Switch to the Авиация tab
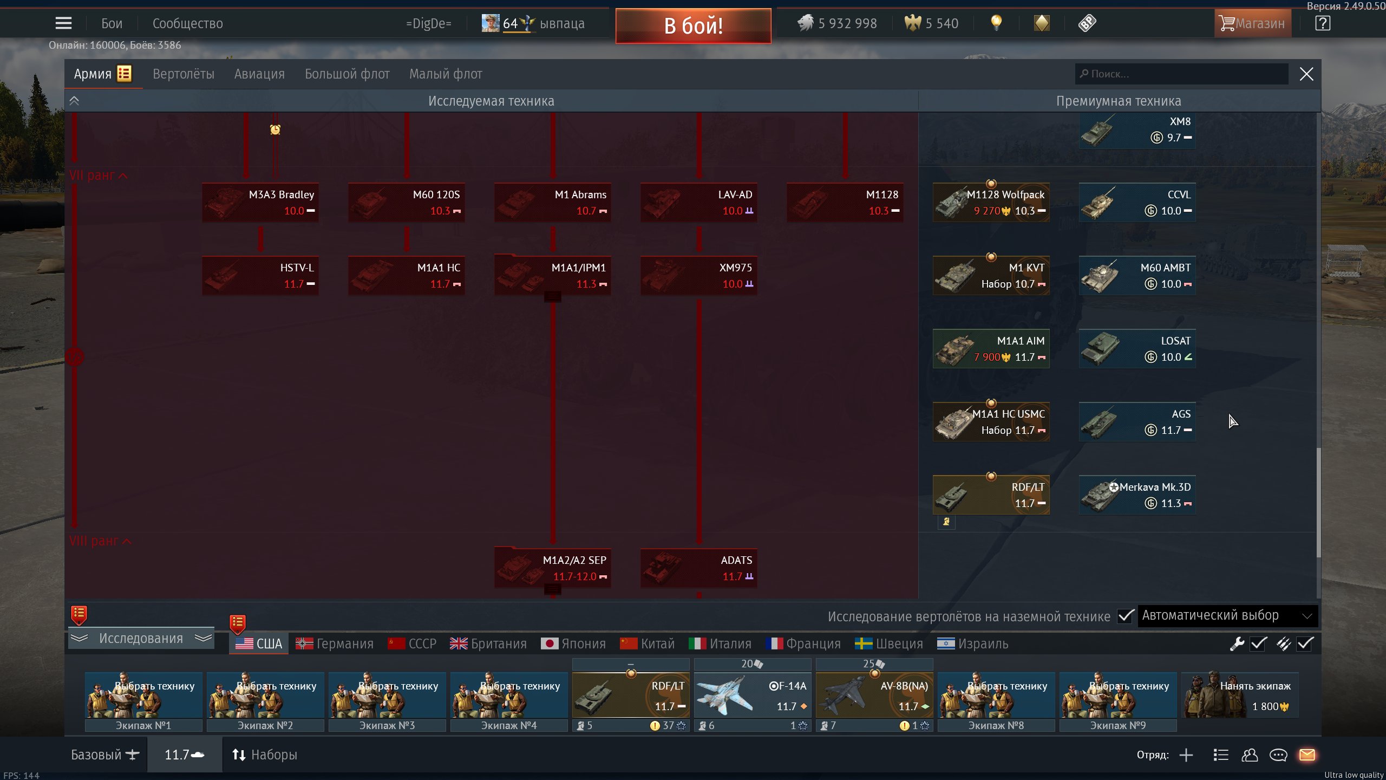Screen dimensions: 1386x780 point(259,74)
